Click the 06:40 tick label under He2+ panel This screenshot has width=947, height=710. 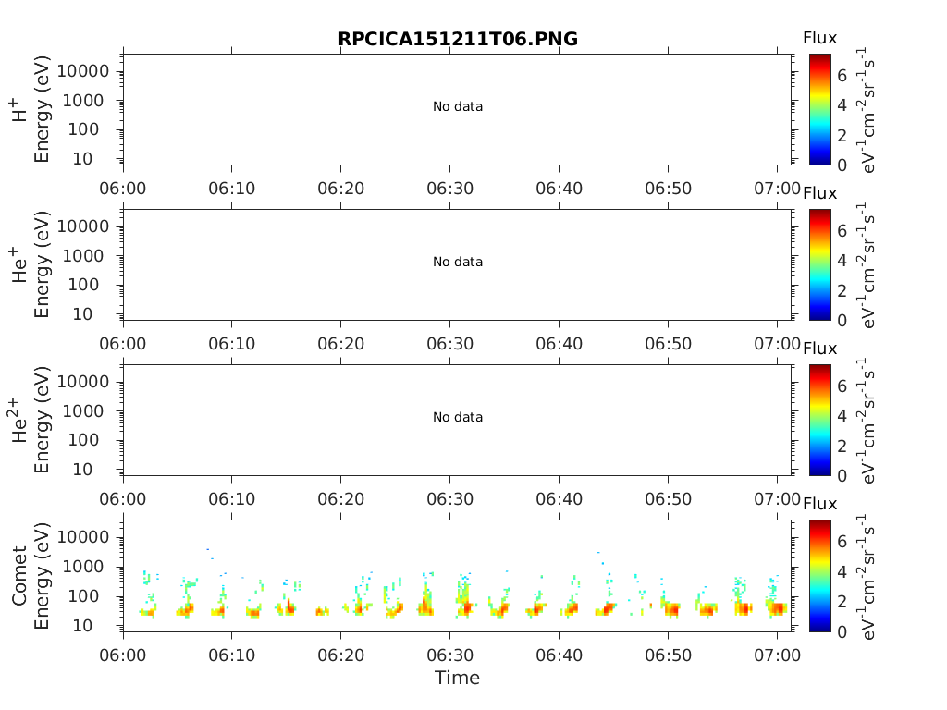[559, 499]
